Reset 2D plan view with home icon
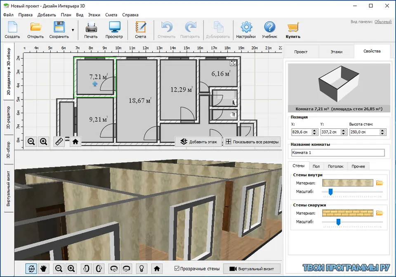This screenshot has width=396, height=277. [75, 142]
